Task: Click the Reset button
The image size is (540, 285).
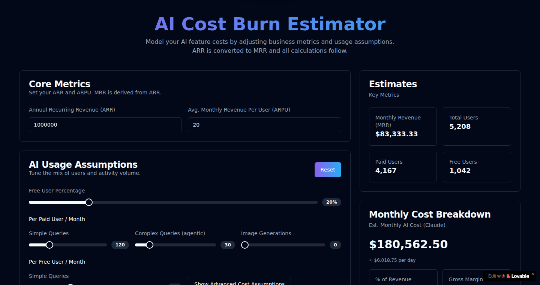Action: [328, 170]
